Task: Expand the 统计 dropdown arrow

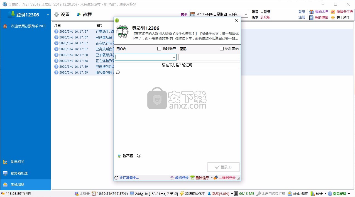Action: tap(325, 194)
